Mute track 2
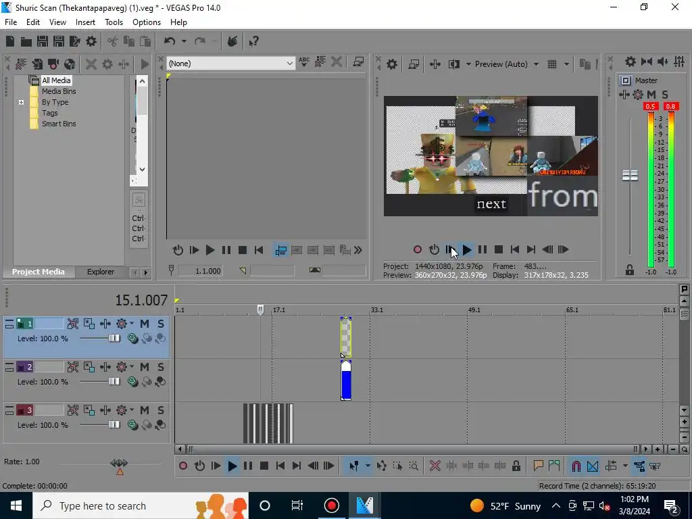692x519 pixels. [x=145, y=367]
